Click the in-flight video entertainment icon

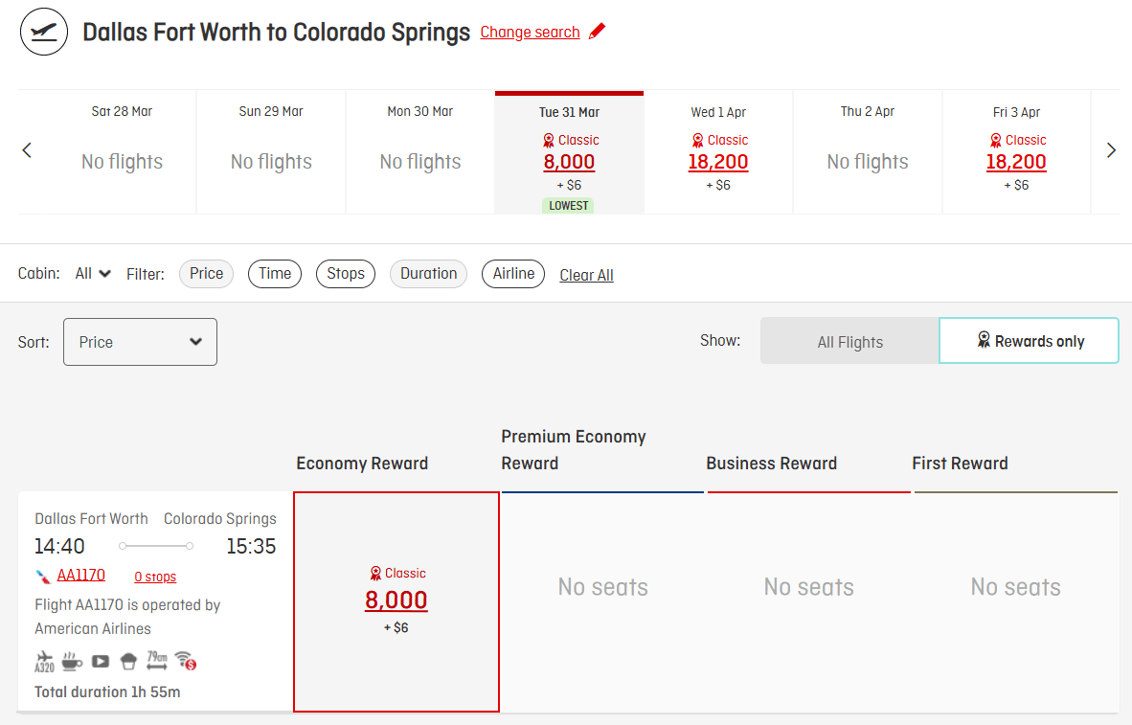[x=101, y=661]
